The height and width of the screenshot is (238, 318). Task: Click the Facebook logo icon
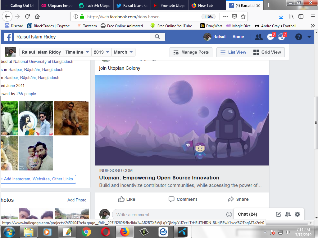pos(8,37)
